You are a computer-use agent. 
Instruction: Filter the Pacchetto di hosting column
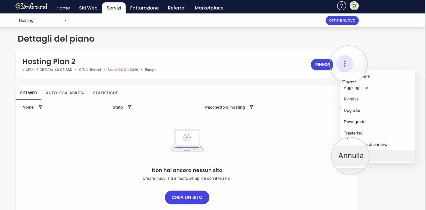click(251, 107)
